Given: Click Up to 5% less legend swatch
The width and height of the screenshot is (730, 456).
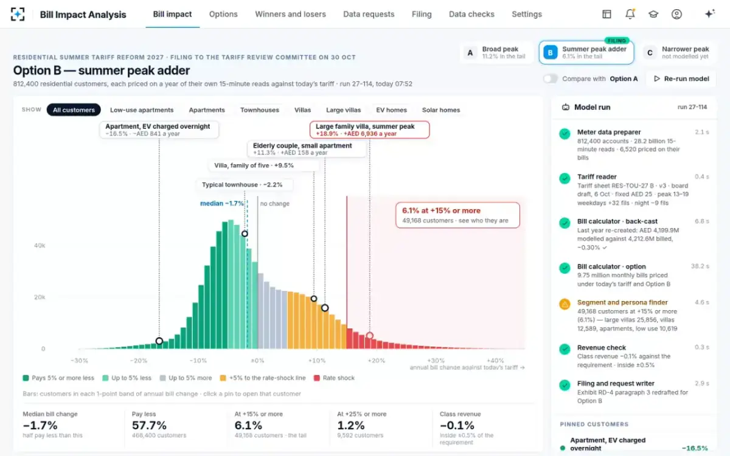Looking at the screenshot, I should click(x=106, y=378).
